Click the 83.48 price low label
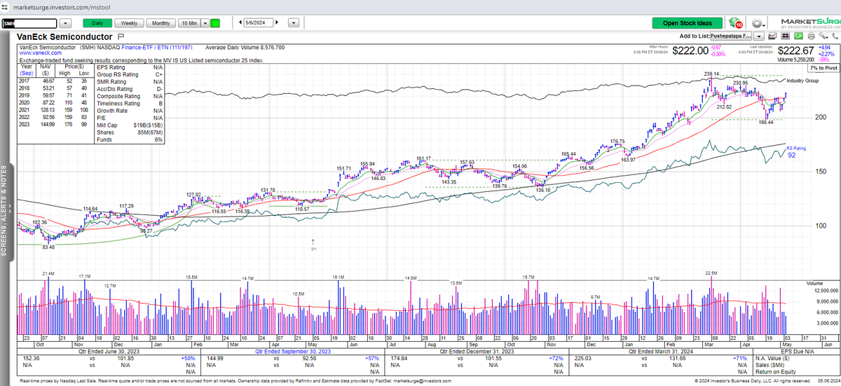The height and width of the screenshot is (386, 841). [x=49, y=246]
